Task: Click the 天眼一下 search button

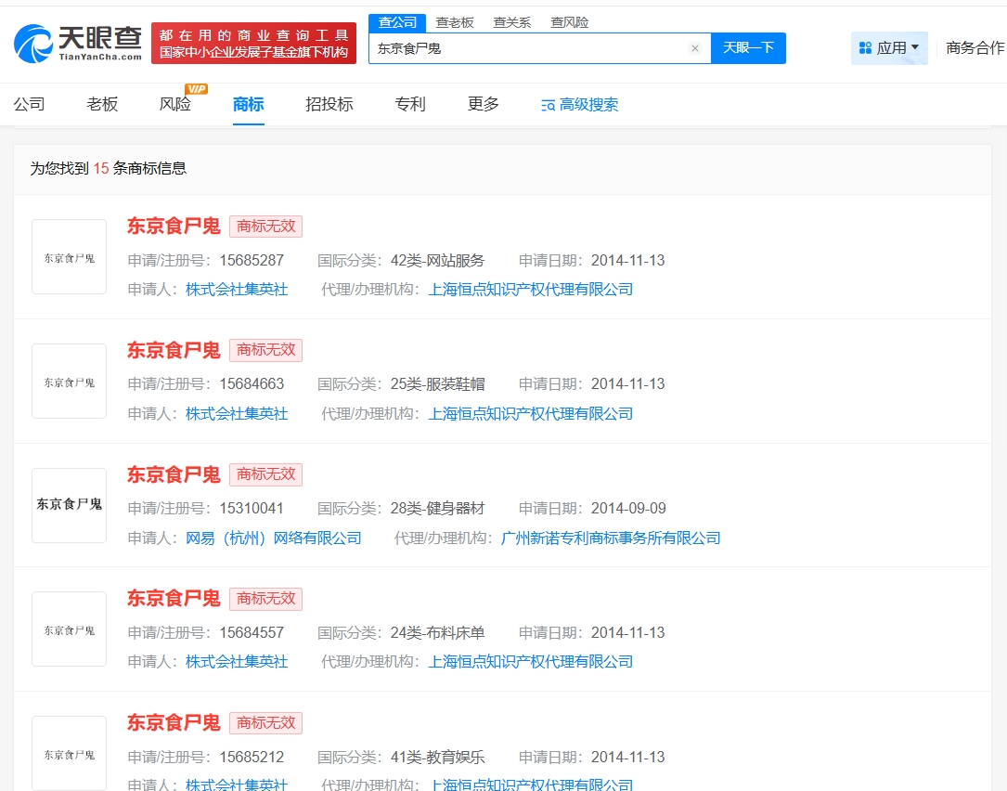Action: click(x=748, y=48)
